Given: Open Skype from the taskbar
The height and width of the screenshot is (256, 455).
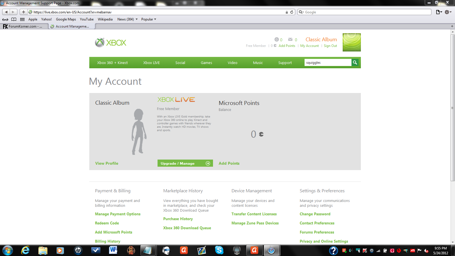Looking at the screenshot, I should click(x=219, y=250).
